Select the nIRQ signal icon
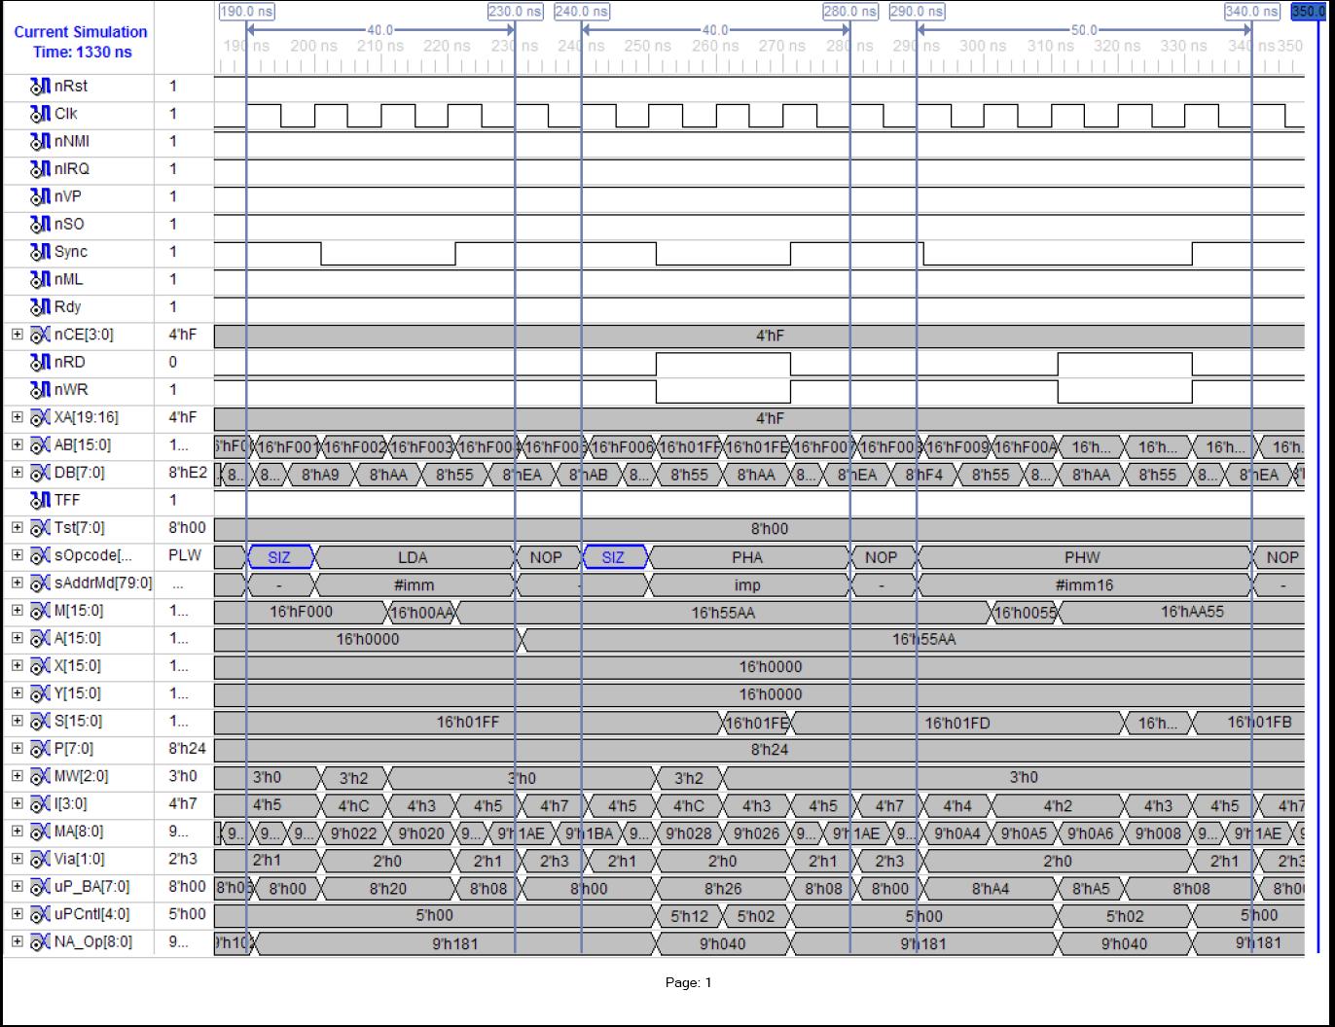This screenshot has height=1027, width=1335. tap(40, 169)
